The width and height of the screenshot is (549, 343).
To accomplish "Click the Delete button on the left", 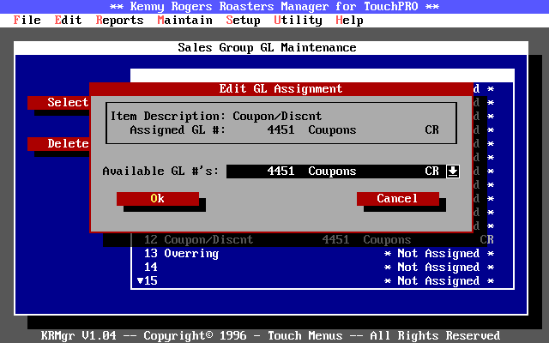I will pyautogui.click(x=58, y=143).
